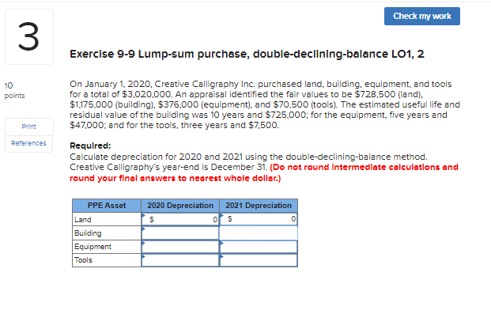The width and height of the screenshot is (491, 314).
Task: Click the Tools 2020 Depreciation input
Action: [180, 260]
